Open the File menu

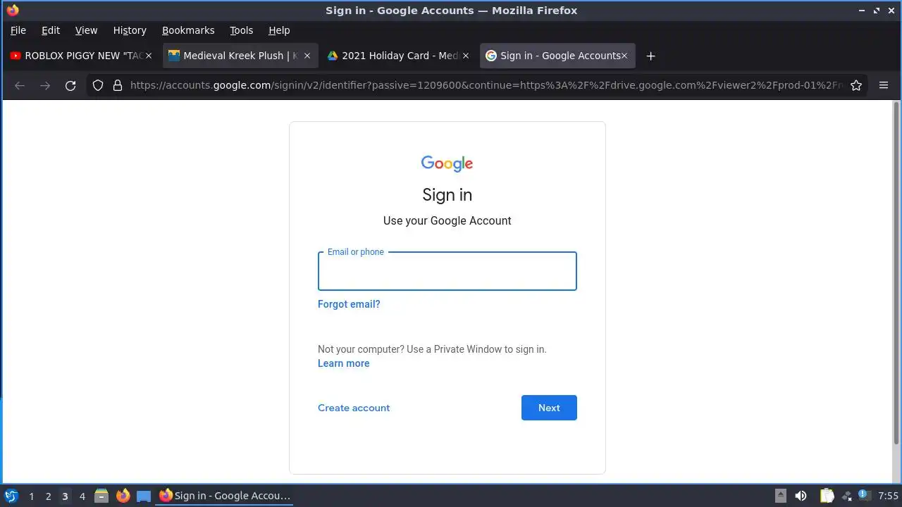[x=18, y=30]
